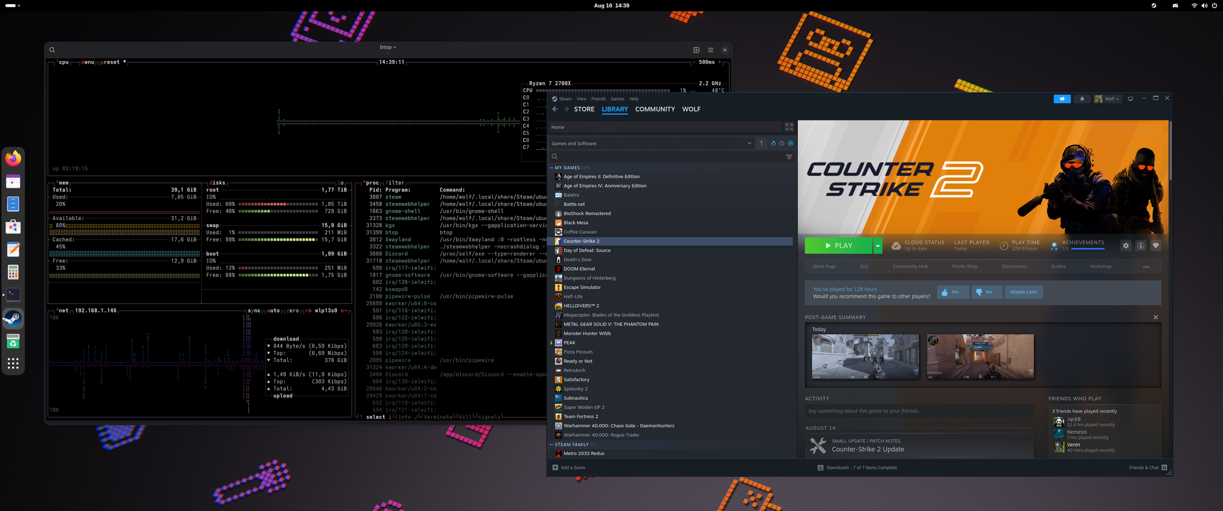Toggle the blue droplet library filter
Viewport: 1223px width, 511px height.
[774, 143]
